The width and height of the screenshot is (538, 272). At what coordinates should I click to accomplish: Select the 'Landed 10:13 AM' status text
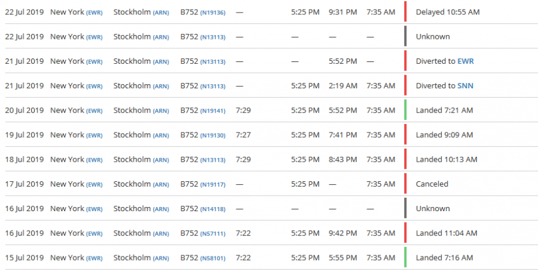point(447,160)
